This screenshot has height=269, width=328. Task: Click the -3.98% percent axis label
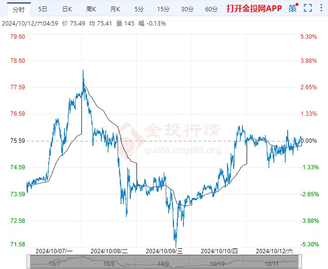tap(310, 221)
